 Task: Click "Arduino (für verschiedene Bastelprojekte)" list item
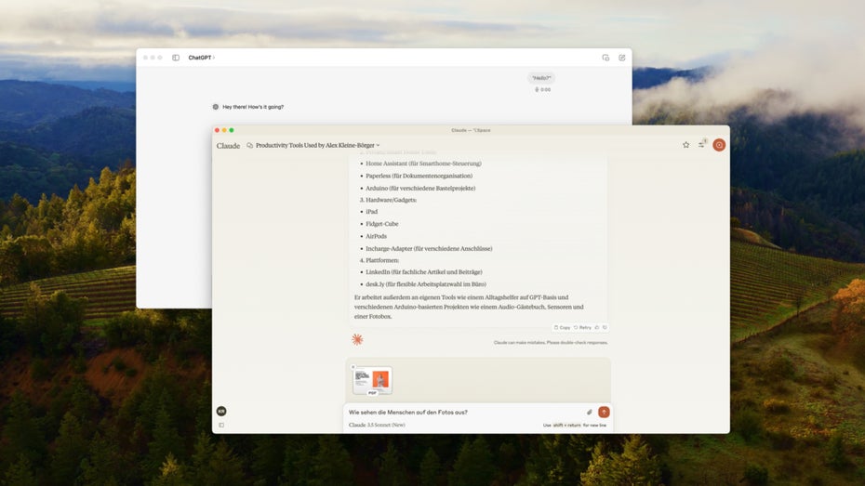[x=420, y=188]
